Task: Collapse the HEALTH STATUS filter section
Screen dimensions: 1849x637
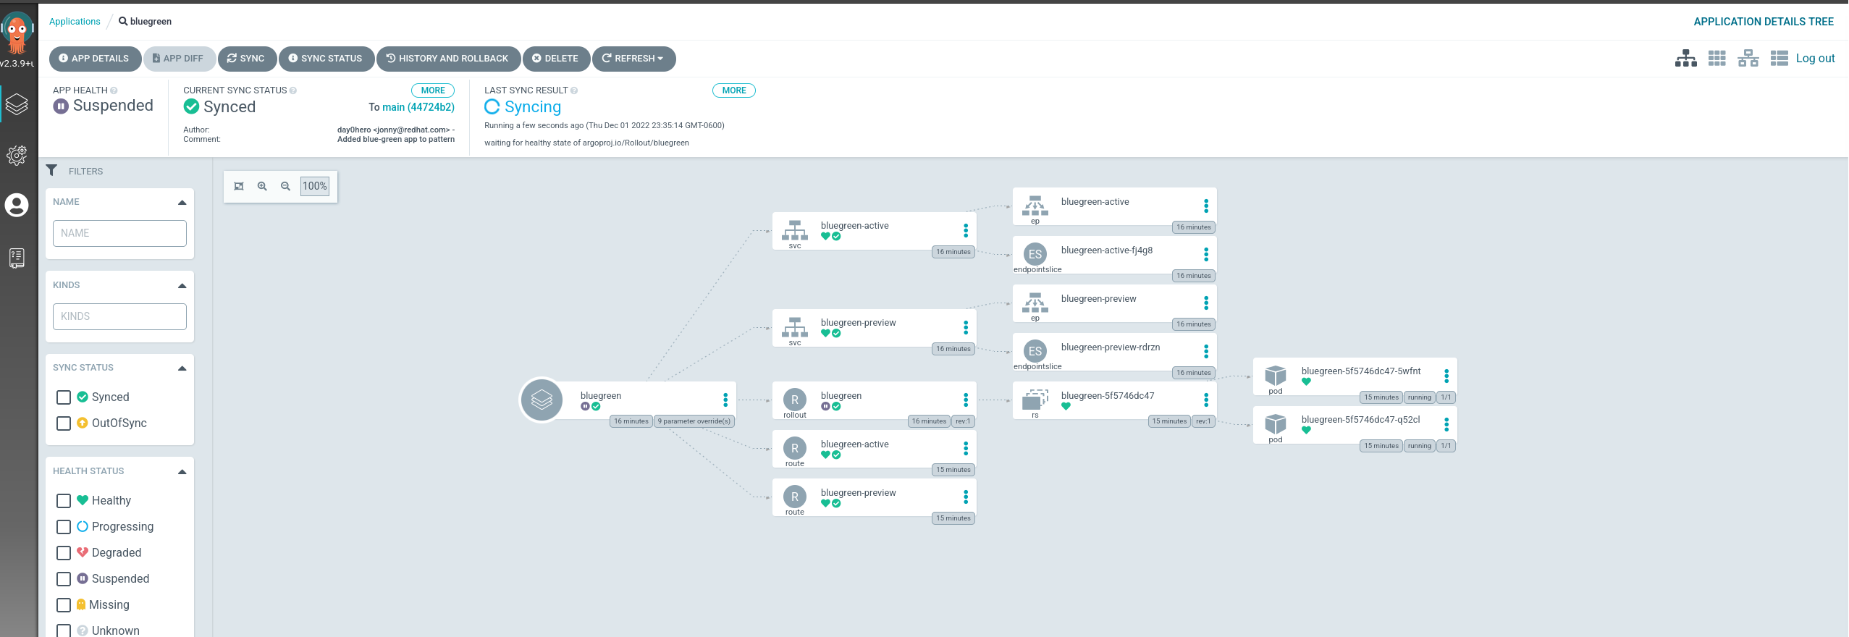Action: pos(182,472)
